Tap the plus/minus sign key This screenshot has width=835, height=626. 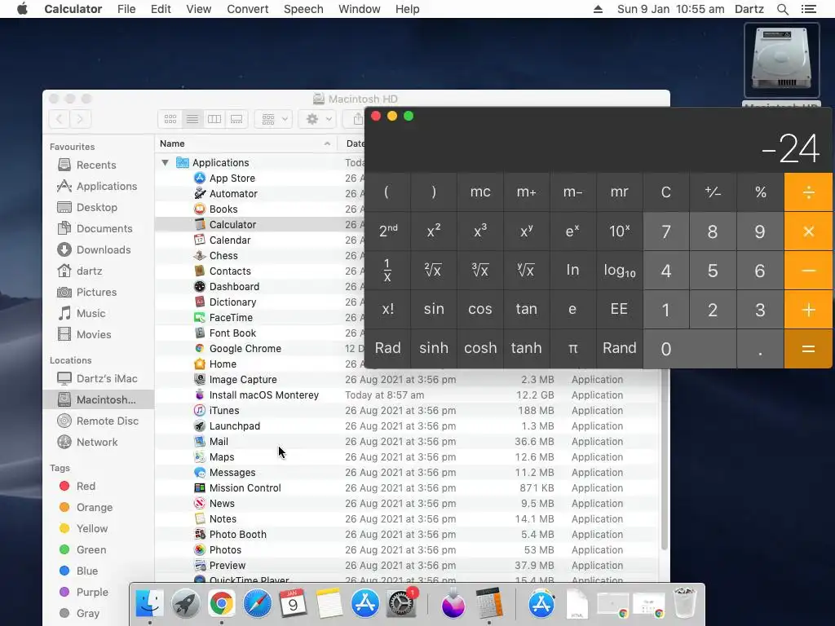[x=713, y=192]
